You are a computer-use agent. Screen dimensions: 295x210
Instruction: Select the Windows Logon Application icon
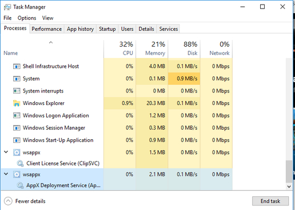(17, 115)
